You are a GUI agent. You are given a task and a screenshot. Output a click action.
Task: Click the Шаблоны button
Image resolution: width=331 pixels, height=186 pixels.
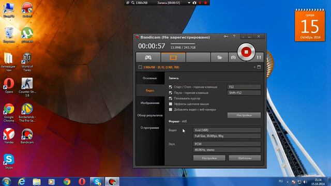point(245,158)
